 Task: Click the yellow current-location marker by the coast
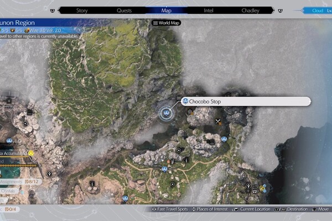pyautogui.click(x=262, y=188)
